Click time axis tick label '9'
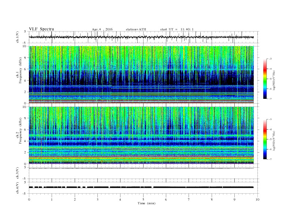The width and height of the screenshot is (290, 224). pyautogui.click(x=234, y=199)
